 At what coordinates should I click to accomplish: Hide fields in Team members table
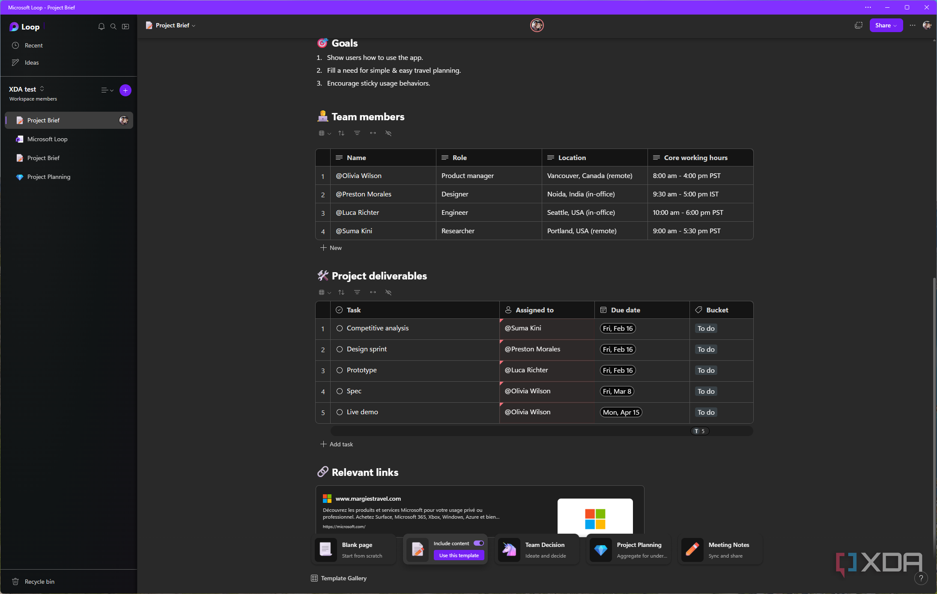coord(388,133)
